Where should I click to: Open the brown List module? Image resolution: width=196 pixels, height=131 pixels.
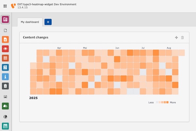point(5,58)
